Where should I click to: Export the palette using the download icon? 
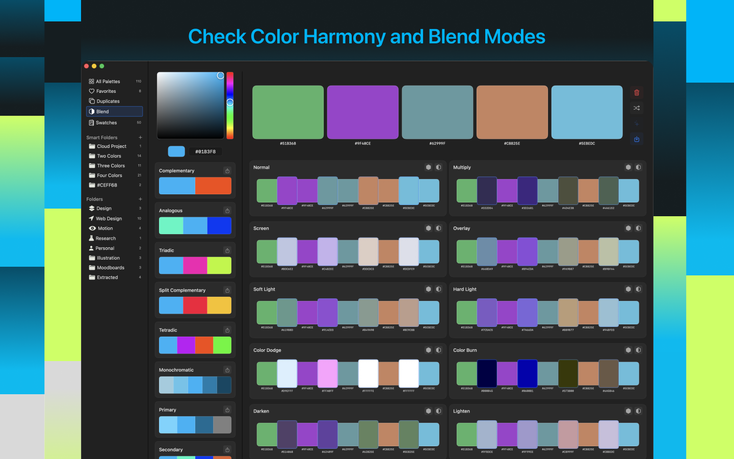(x=636, y=139)
